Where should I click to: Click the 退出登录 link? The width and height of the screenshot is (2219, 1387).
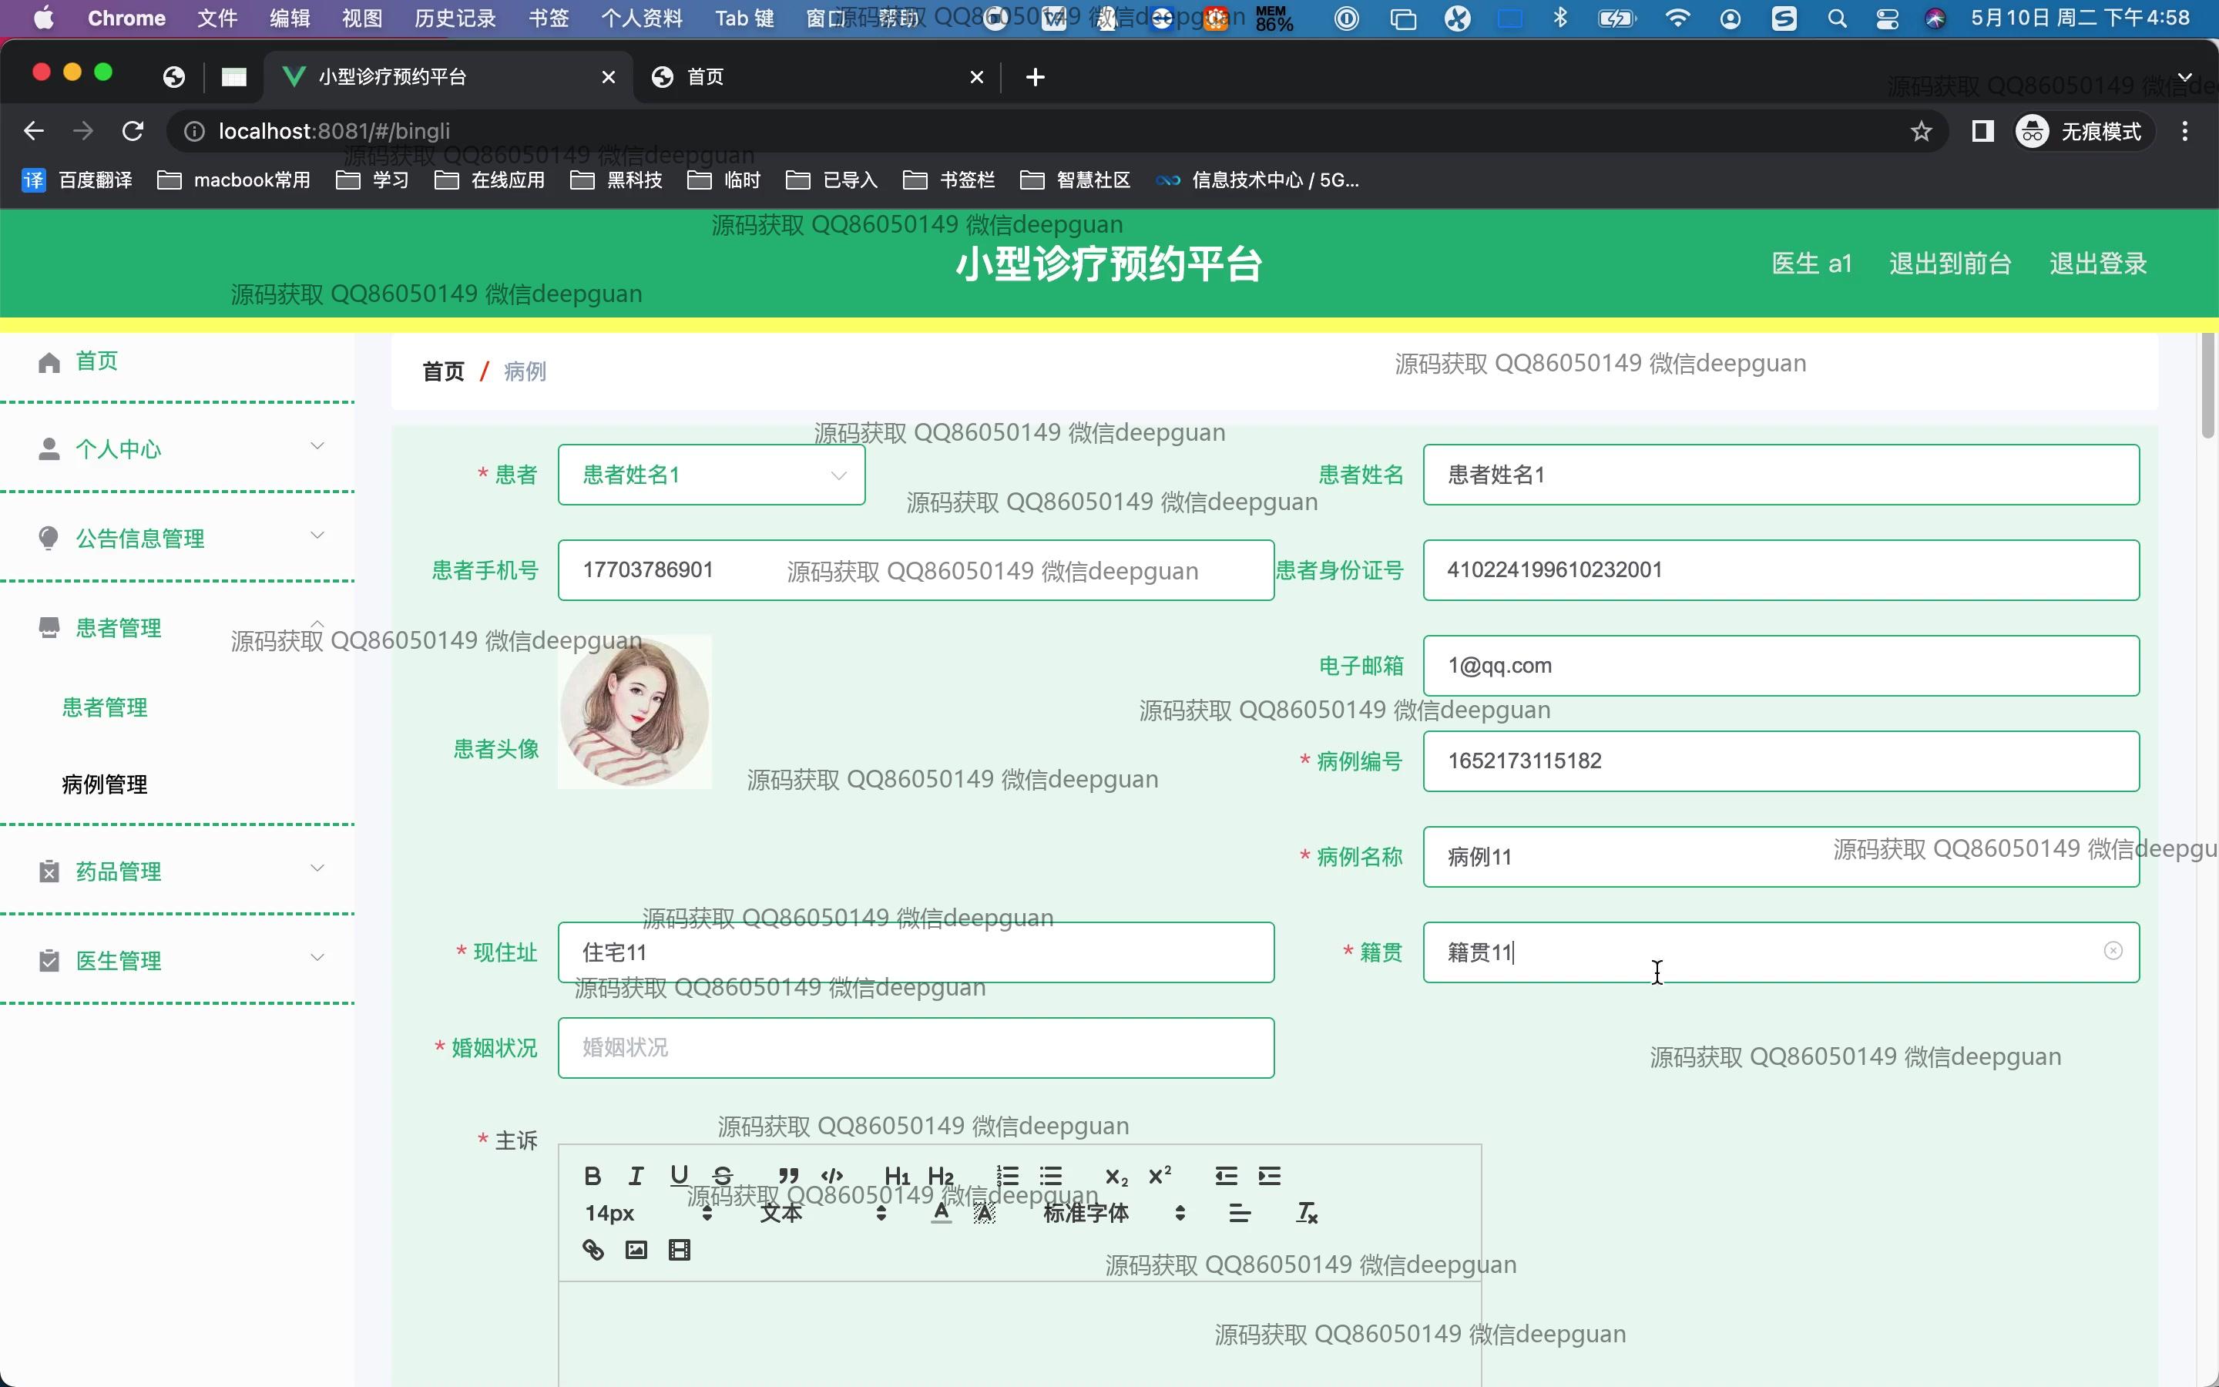[x=2098, y=264]
